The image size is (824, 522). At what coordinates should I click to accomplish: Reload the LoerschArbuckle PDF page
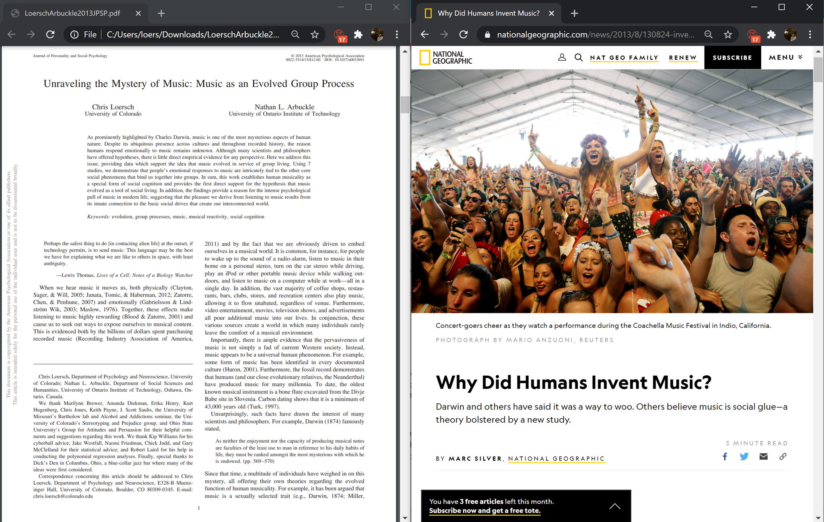tap(50, 35)
